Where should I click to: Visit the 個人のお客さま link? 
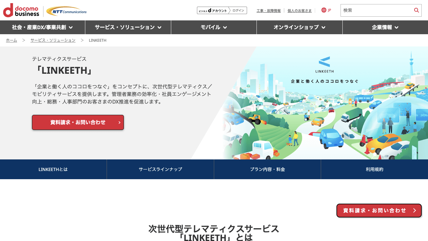click(x=299, y=10)
